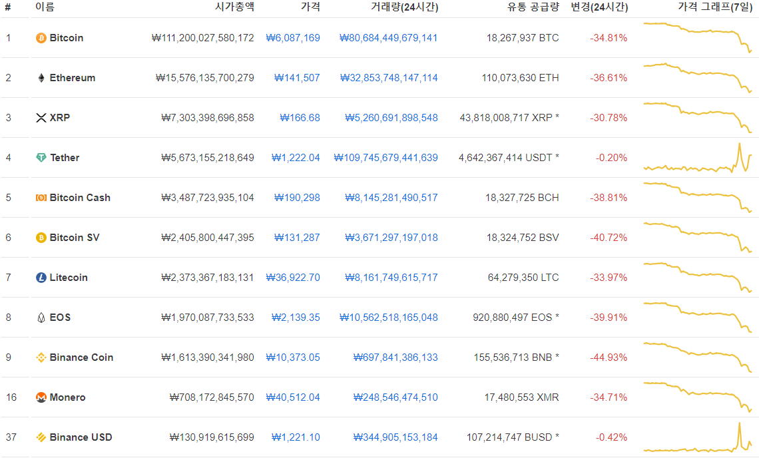Click XRP price ₩166.68
The height and width of the screenshot is (460, 759).
tap(300, 118)
